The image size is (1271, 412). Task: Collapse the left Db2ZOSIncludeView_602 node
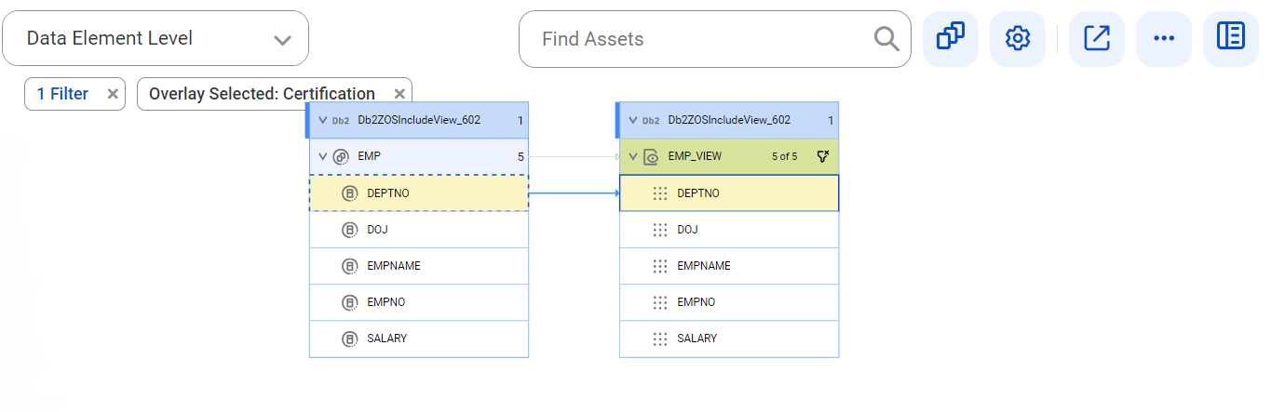322,120
